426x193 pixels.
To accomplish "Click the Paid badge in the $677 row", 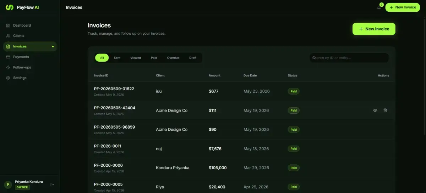I will tap(294, 91).
